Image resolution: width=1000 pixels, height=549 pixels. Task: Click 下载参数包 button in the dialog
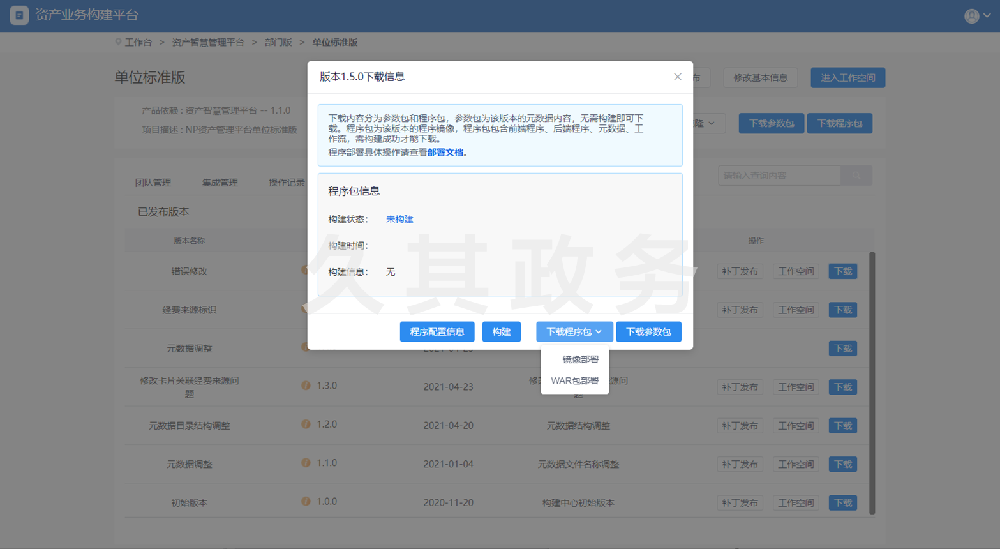click(x=648, y=332)
